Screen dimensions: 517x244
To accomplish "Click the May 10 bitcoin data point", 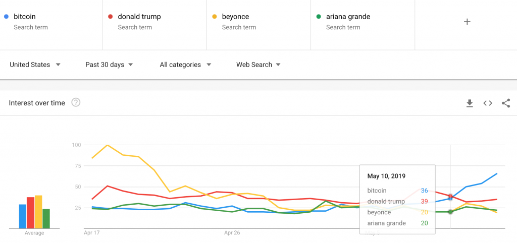I will point(450,198).
